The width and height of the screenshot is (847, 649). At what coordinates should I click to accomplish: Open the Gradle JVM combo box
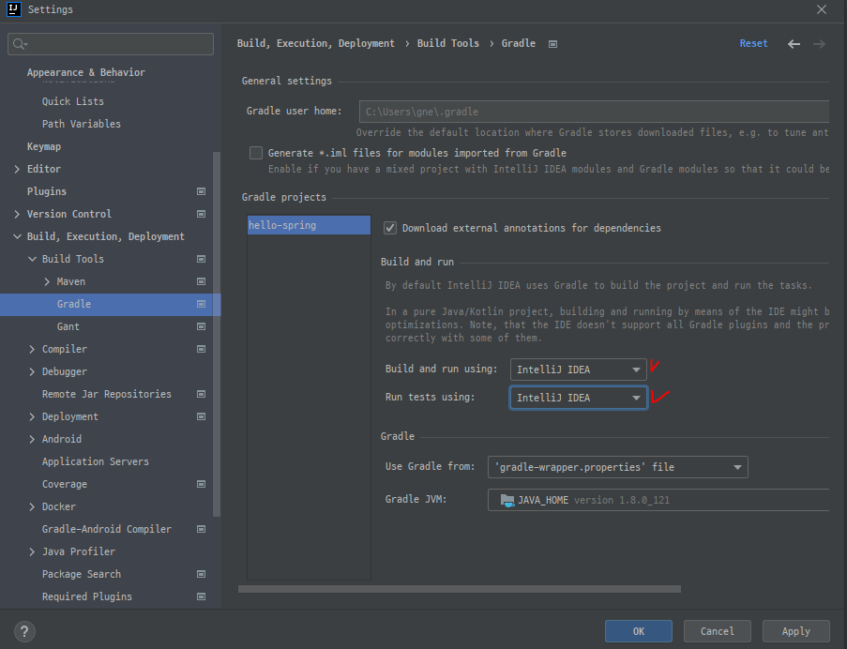tap(658, 500)
